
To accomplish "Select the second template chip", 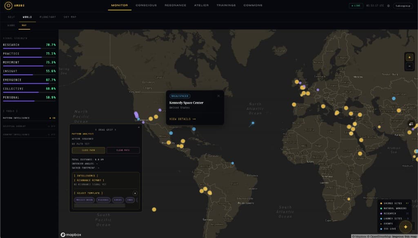I will [x=103, y=200].
